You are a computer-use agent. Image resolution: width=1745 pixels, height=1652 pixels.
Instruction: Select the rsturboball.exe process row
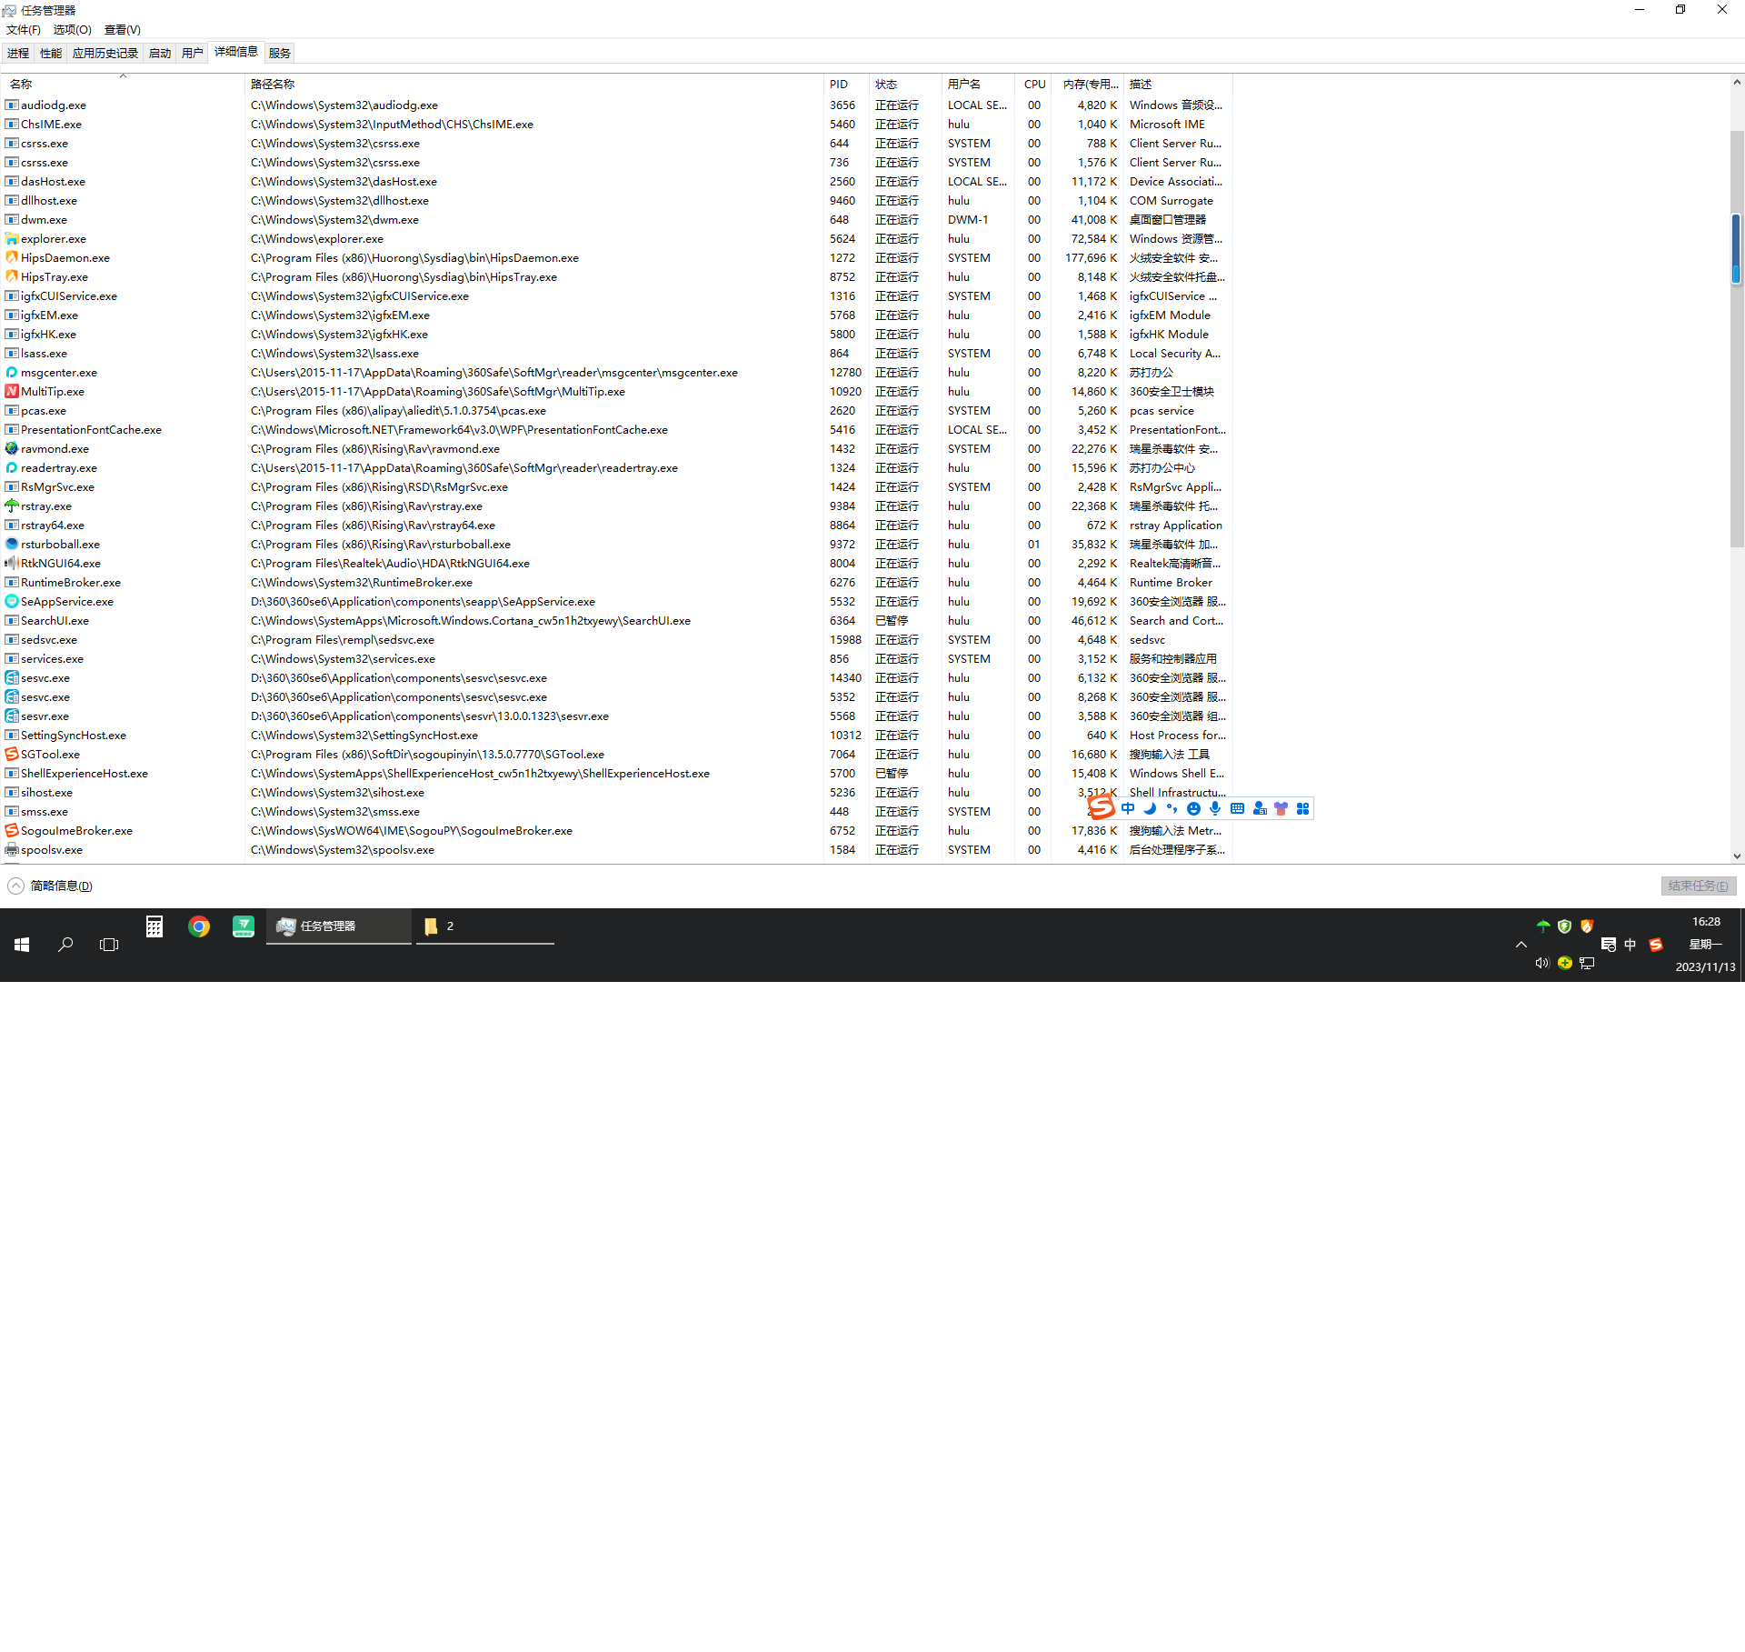617,545
